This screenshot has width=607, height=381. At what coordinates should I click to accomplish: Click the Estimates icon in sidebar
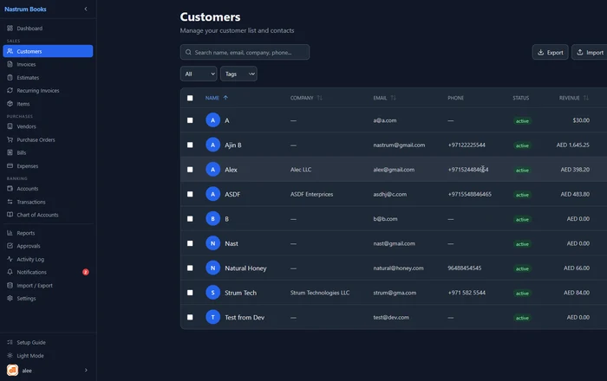tap(10, 77)
